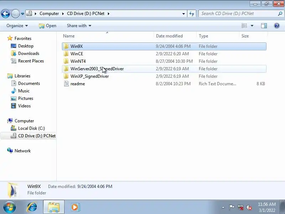The height and width of the screenshot is (214, 285).
Task: Open the Share with menu
Action: 79,26
